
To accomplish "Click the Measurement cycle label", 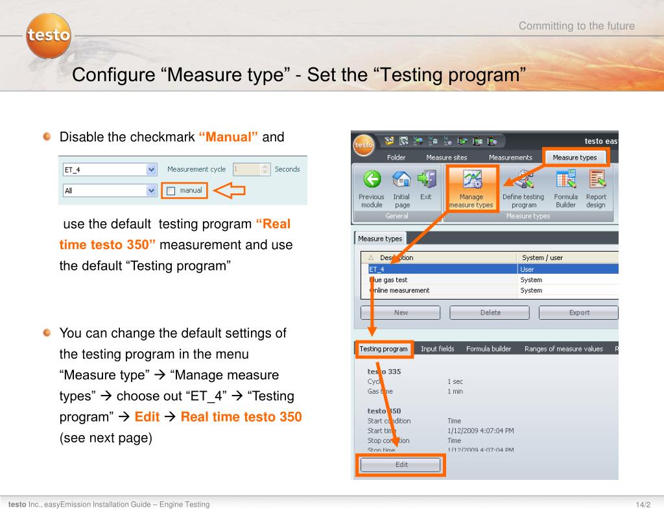I will click(x=196, y=169).
